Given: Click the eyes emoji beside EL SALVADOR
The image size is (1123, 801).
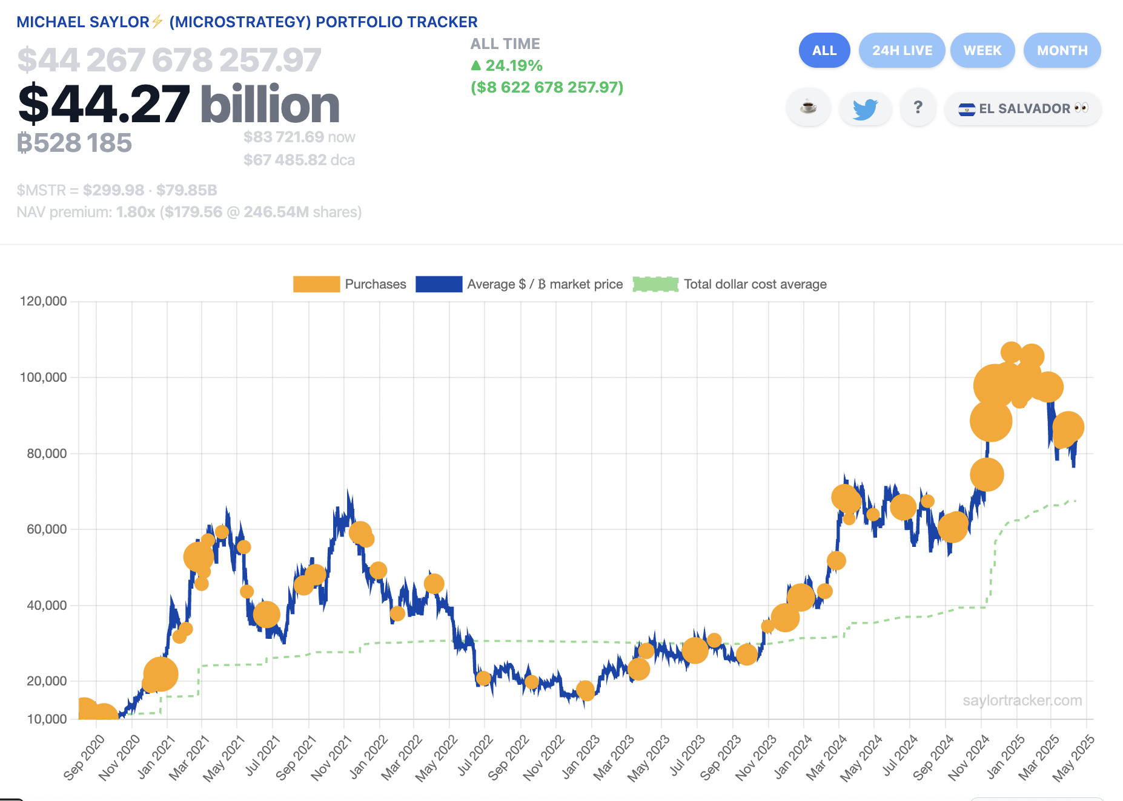Looking at the screenshot, I should (x=1081, y=108).
